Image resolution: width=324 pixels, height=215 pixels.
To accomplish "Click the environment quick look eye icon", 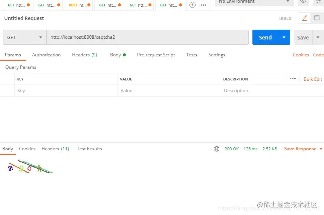I will coord(303,1).
